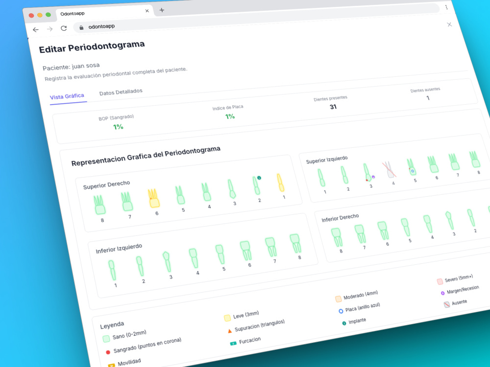Select tooth 8 in Inferior Derecho
Image resolution: width=490 pixels, height=367 pixels.
pyautogui.click(x=337, y=237)
